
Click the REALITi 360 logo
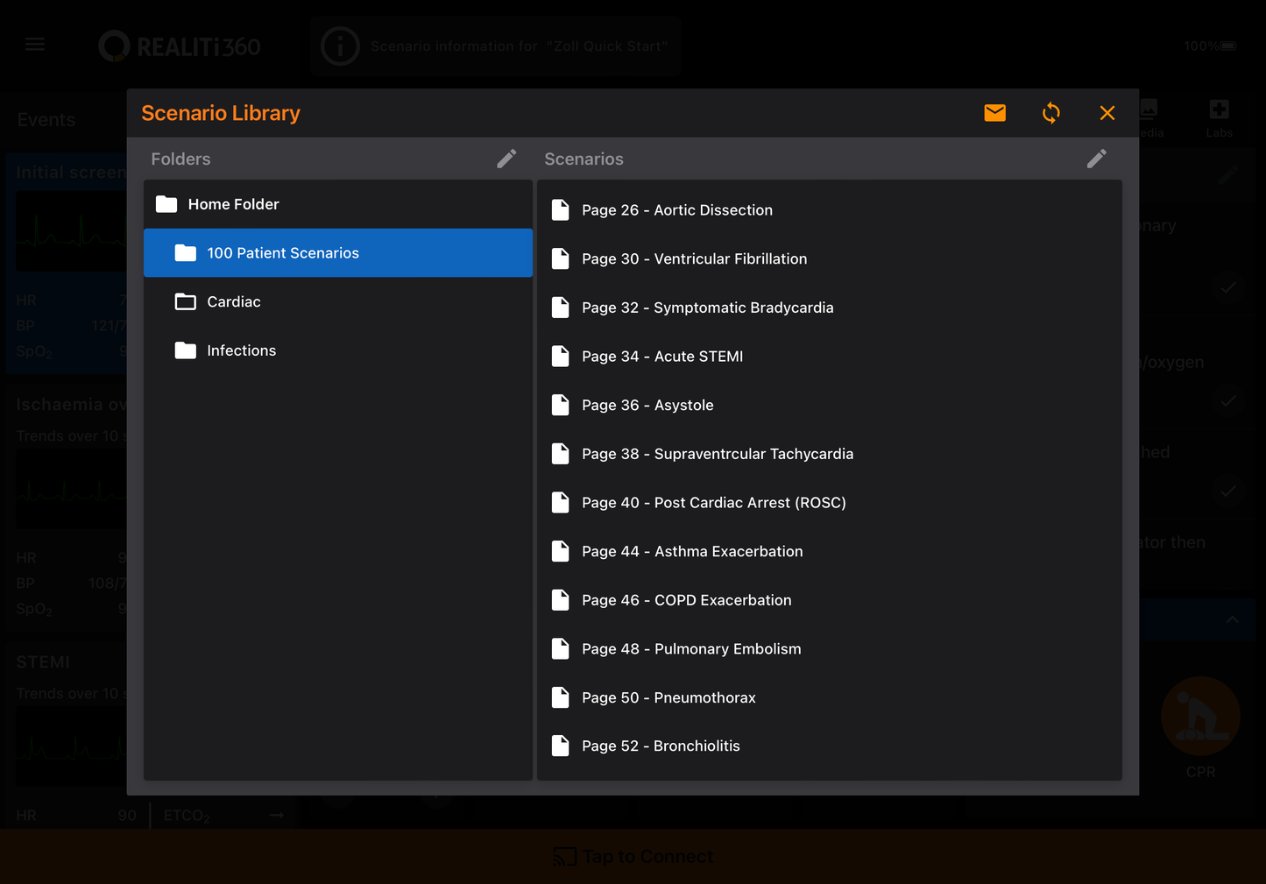point(179,46)
